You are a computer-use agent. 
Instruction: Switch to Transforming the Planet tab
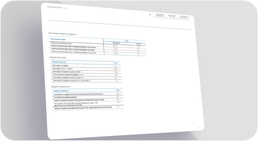point(172,16)
